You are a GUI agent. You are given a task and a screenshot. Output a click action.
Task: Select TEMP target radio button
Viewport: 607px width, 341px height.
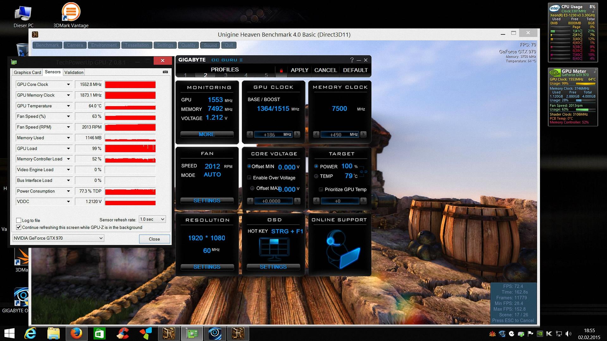click(316, 176)
